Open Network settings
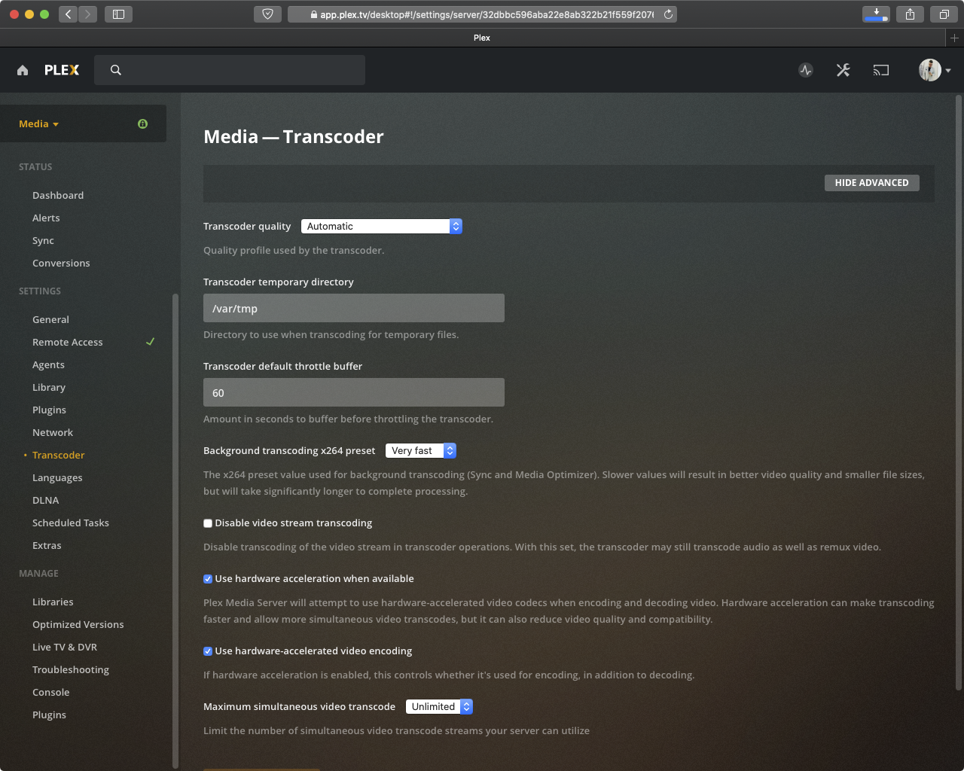964x771 pixels. (x=53, y=432)
